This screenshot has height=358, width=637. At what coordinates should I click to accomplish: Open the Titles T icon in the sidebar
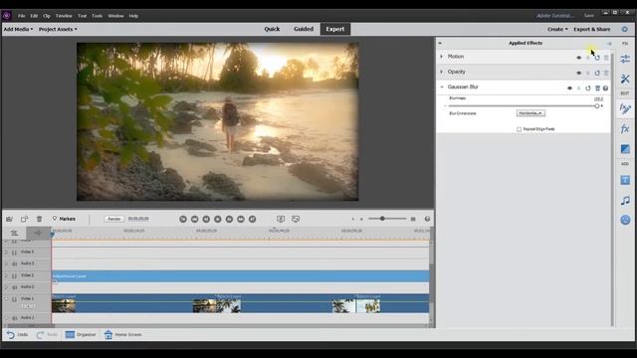(625, 180)
